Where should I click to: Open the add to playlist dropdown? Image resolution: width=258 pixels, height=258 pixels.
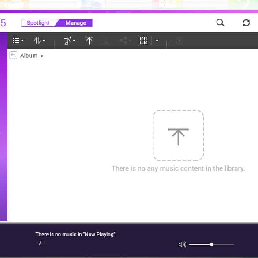tap(69, 41)
